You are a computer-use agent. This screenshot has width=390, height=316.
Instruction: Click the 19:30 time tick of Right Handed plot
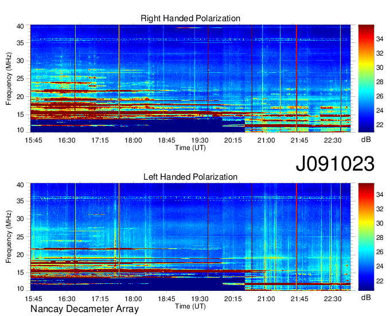200,140
